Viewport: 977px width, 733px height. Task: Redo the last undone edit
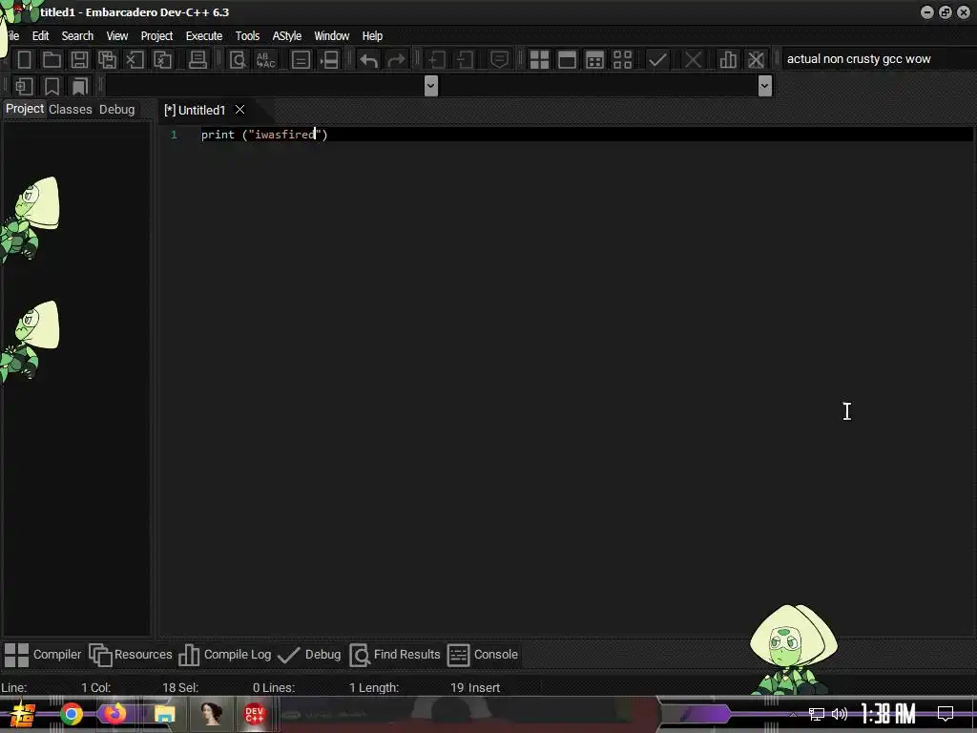[396, 60]
